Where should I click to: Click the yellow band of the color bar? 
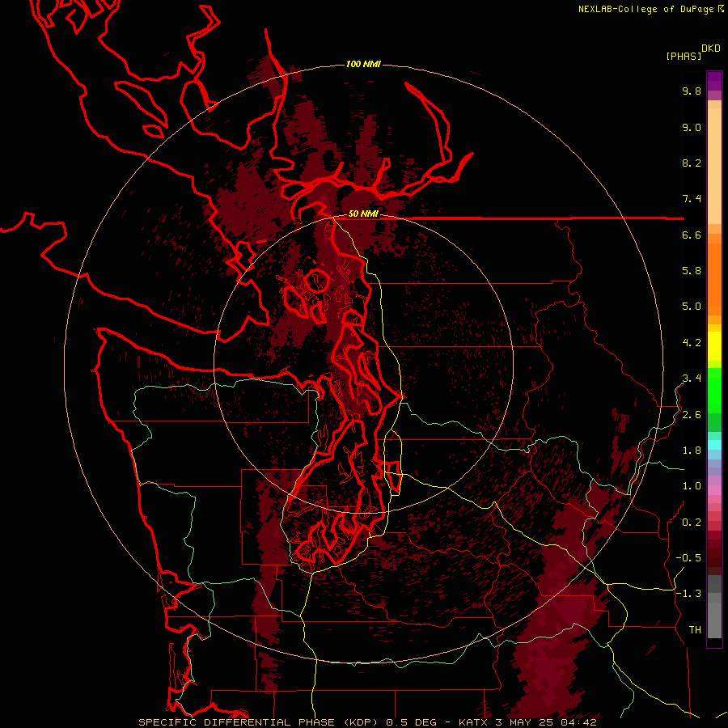click(714, 346)
